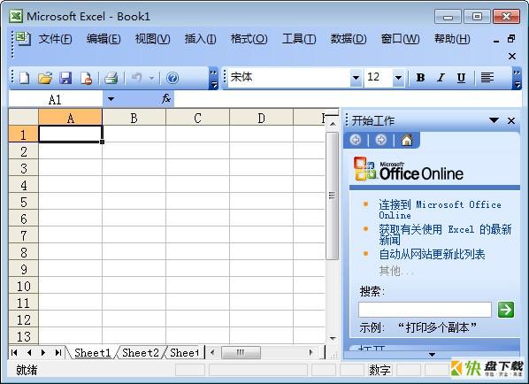Go forward in the task pane
529x384 pixels.
pos(381,140)
